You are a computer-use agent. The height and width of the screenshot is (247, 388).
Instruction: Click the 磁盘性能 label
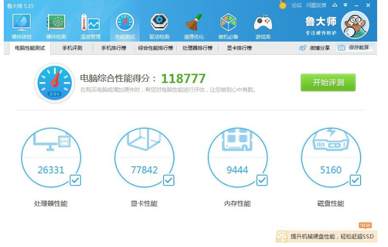point(331,204)
